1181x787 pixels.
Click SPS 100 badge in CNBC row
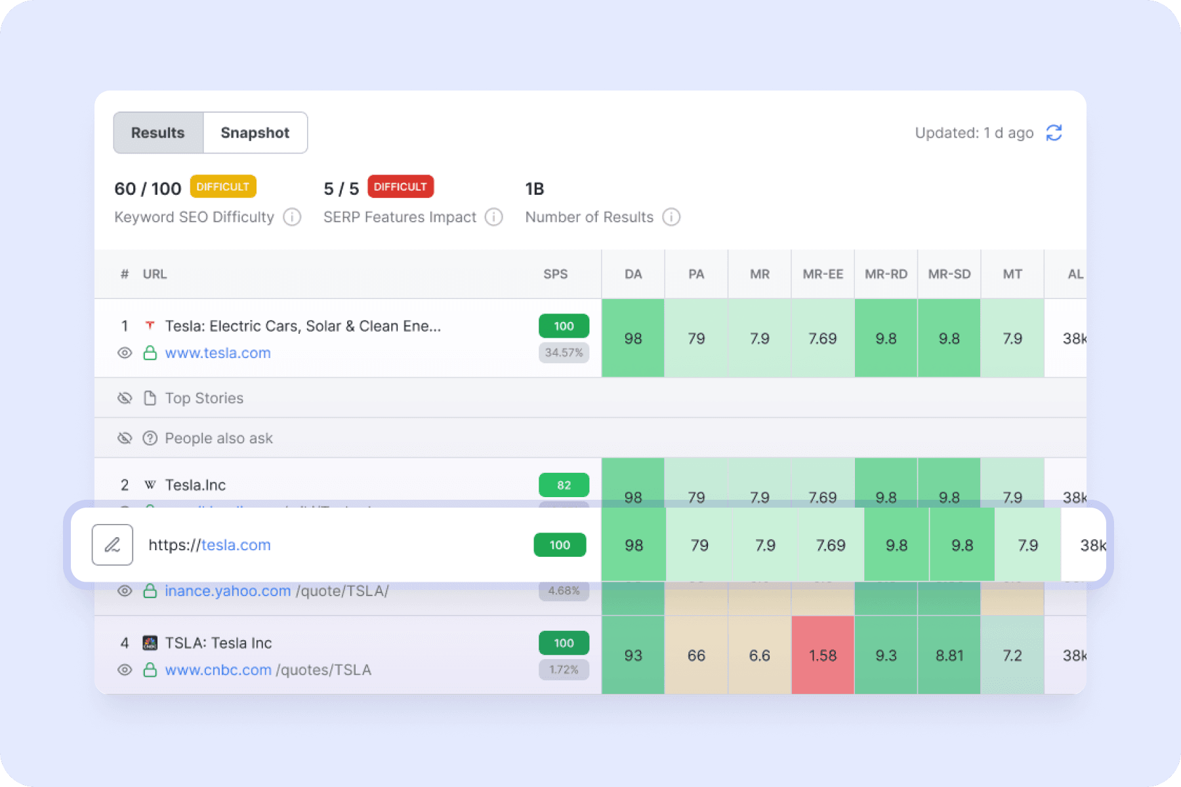[564, 643]
